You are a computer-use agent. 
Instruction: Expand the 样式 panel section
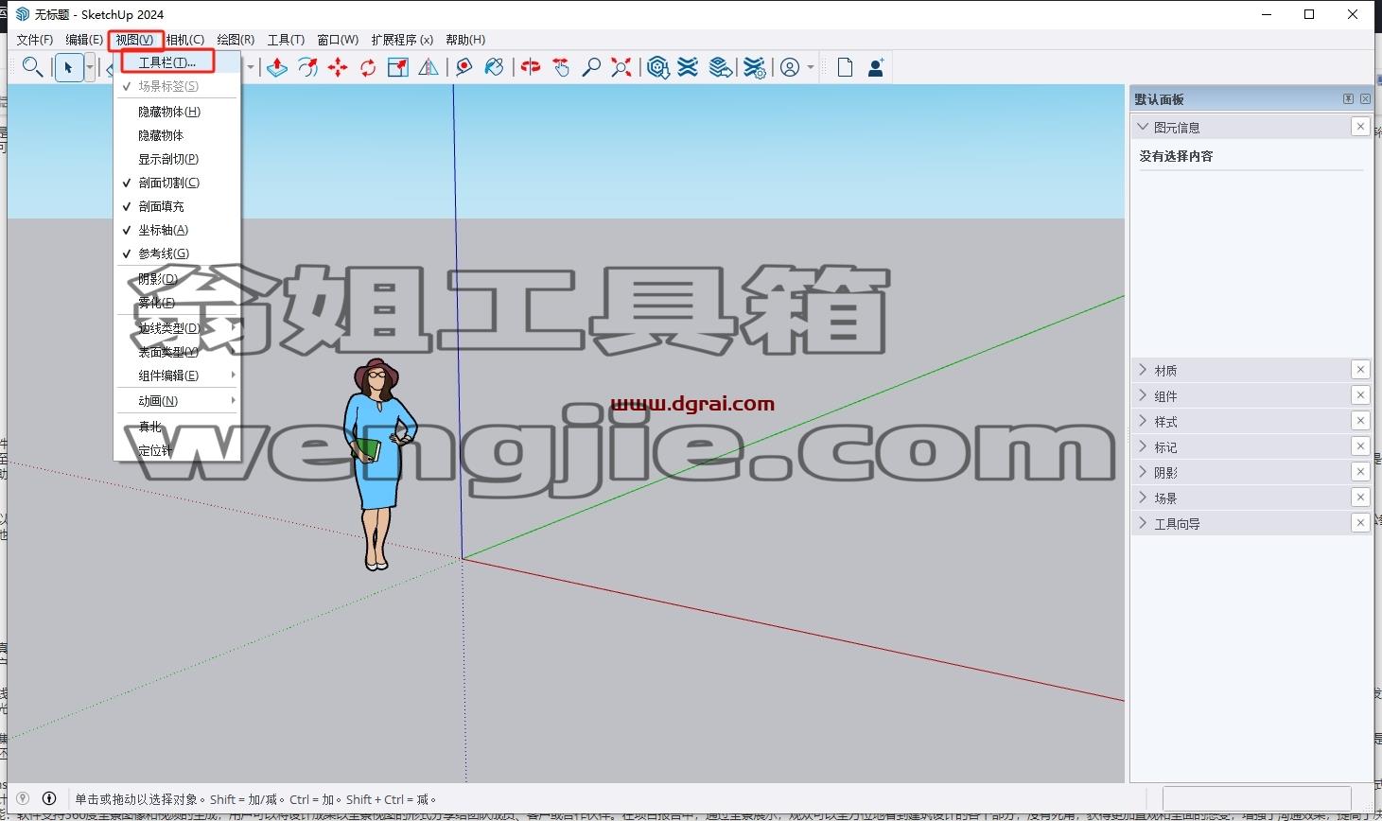[1143, 421]
